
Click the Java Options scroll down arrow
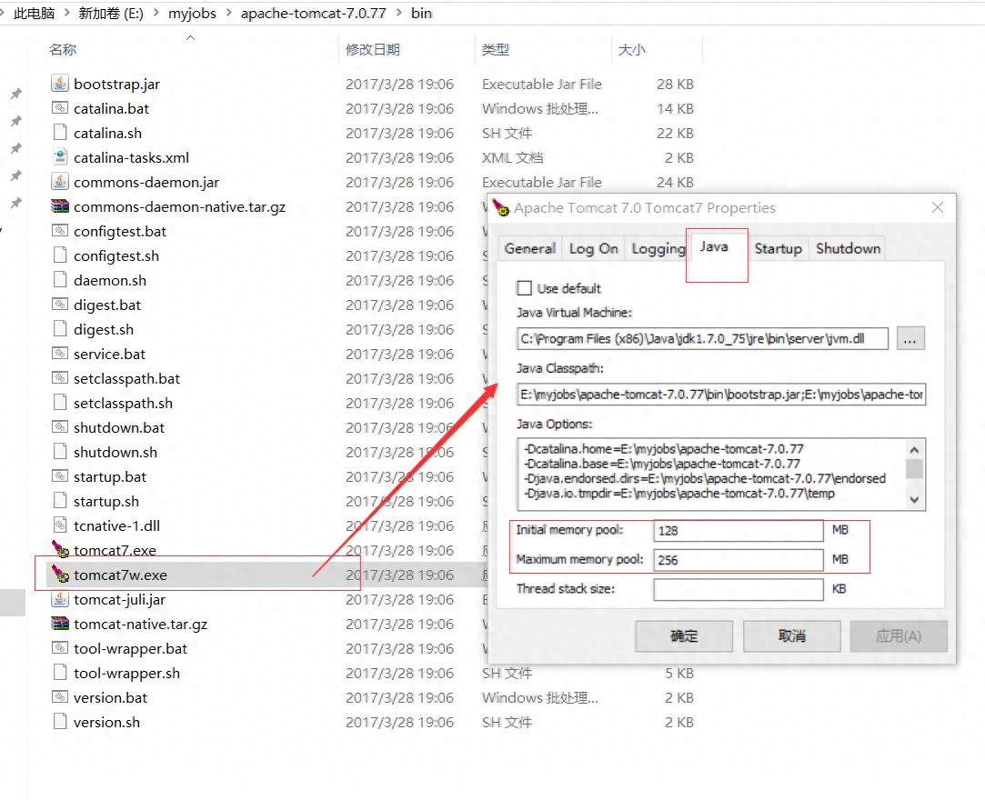tap(914, 500)
